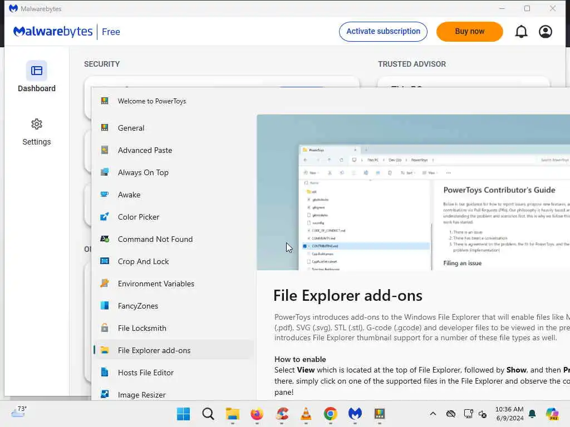The width and height of the screenshot is (570, 427).
Task: Expand the system tray hidden icons chevron
Action: point(433,414)
